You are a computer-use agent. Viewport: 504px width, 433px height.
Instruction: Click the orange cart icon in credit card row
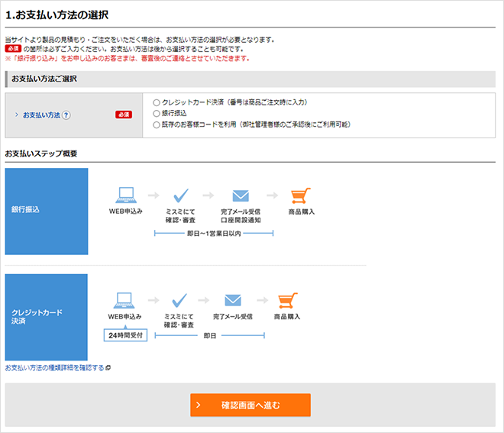click(287, 300)
